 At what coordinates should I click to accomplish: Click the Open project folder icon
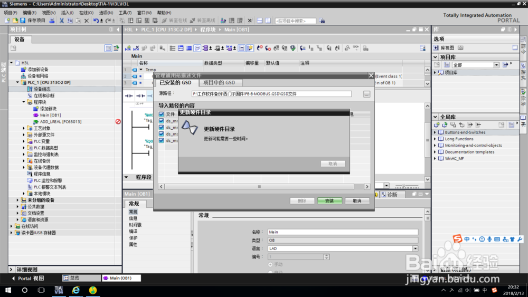click(x=15, y=21)
